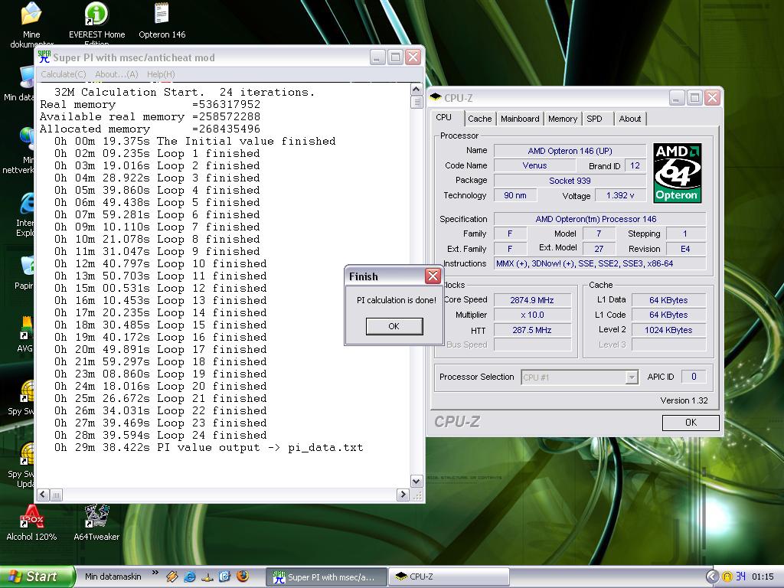Click the Instructions field listing MMX, SSE
Screen dimensions: 784x588
click(600, 263)
